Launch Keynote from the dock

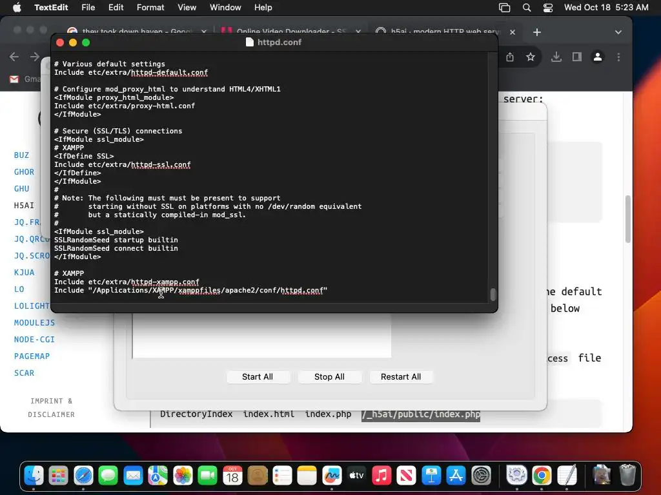click(x=431, y=476)
